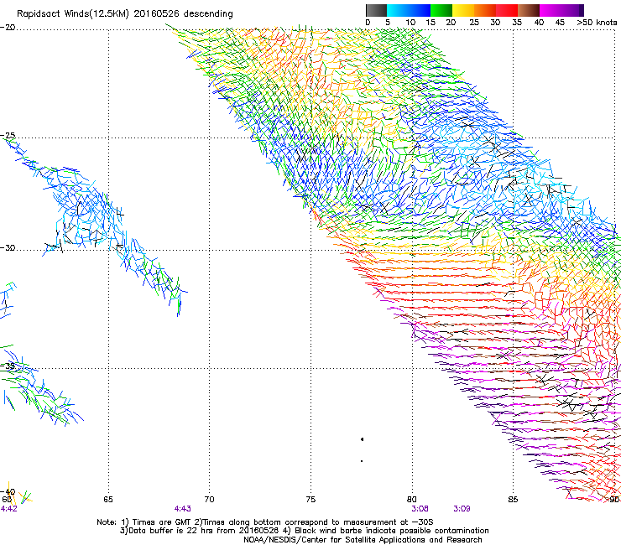Click the "60" longitude axis label
Image resolution: width=621 pixels, height=545 pixels.
point(7,500)
